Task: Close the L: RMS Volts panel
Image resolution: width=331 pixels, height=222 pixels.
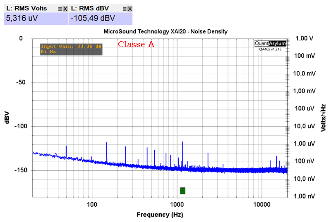Action: (65, 9)
